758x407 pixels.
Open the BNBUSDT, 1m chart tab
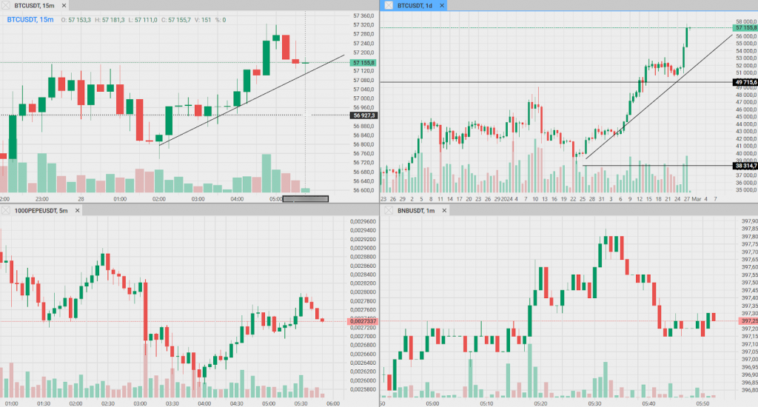[x=416, y=210]
